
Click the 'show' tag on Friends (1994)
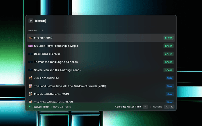point(169,38)
